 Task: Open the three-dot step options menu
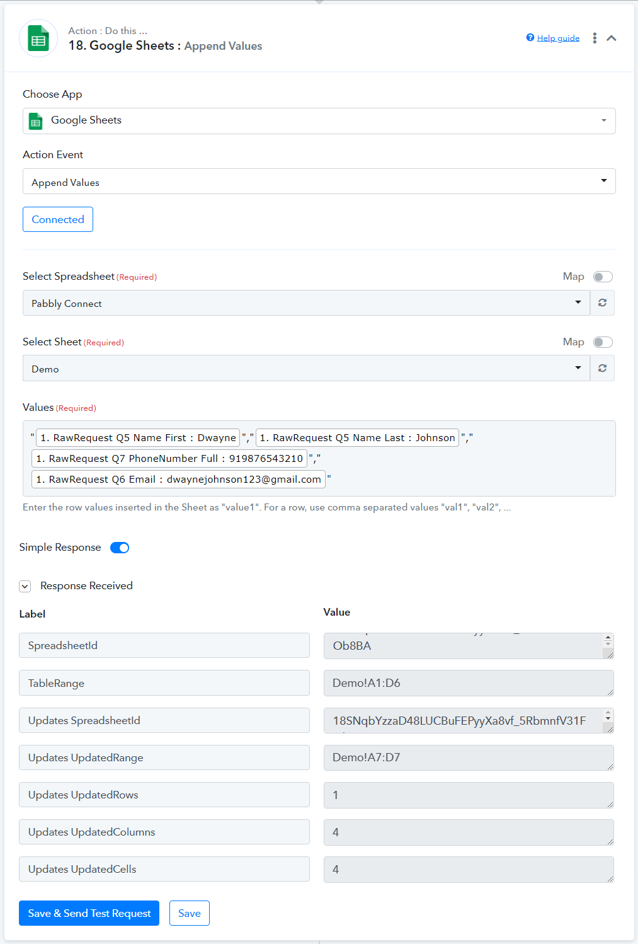(x=595, y=38)
